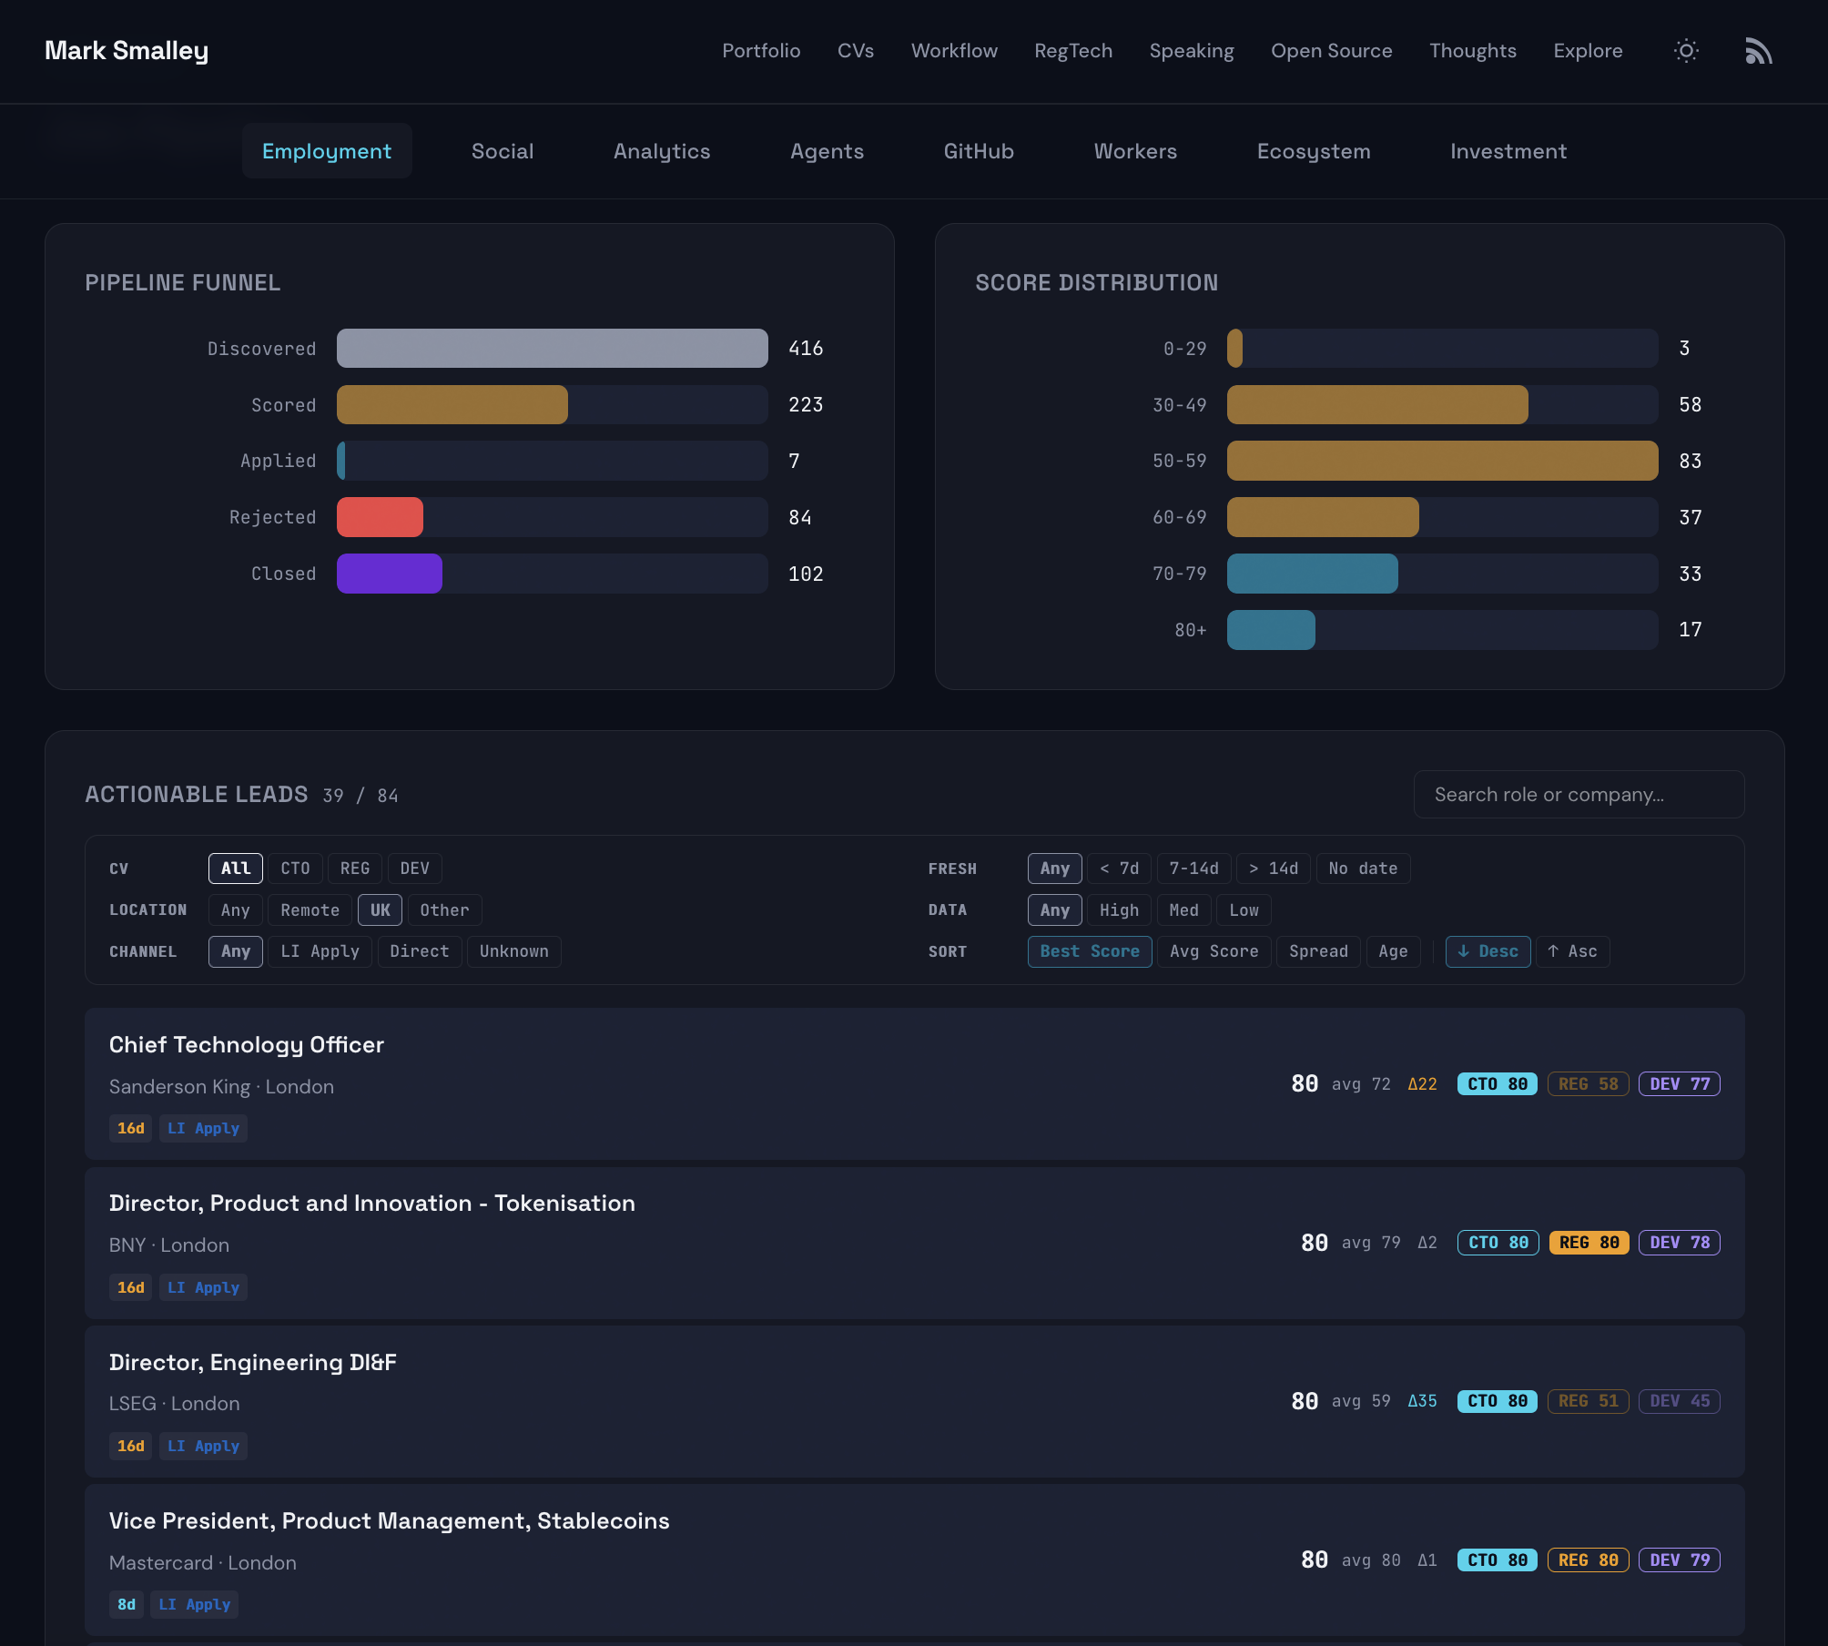
Task: Open the RSS feed icon
Action: [x=1758, y=51]
